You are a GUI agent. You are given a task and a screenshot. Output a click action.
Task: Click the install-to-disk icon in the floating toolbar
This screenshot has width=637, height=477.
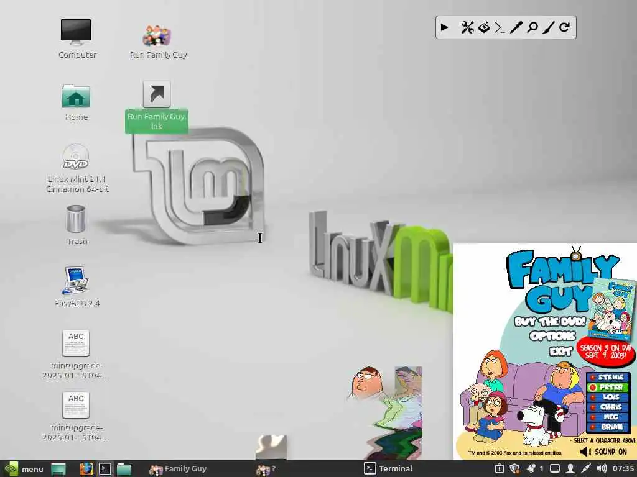click(x=484, y=27)
